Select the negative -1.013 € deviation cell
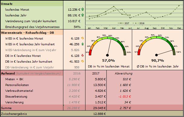This screenshot has width=184, height=117. point(125,97)
